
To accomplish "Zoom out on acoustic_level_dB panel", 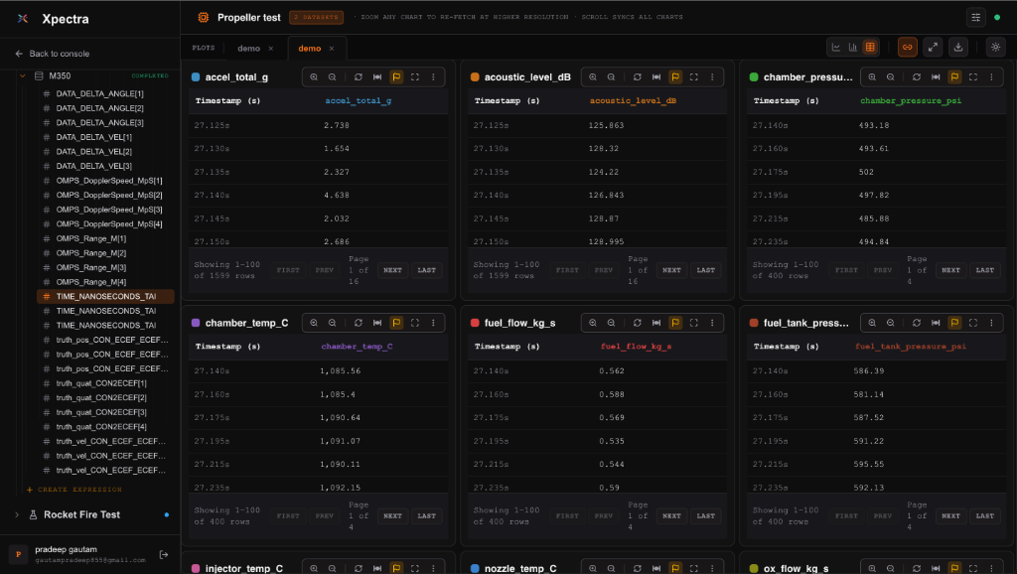I will click(x=611, y=77).
